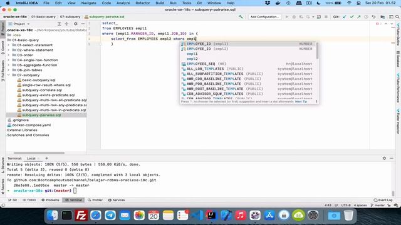The image size is (401, 225).
Task: Open Project Structure folder icon
Action: (x=383, y=17)
